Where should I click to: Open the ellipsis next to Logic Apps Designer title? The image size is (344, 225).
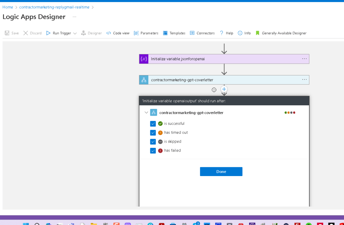[x=74, y=17]
